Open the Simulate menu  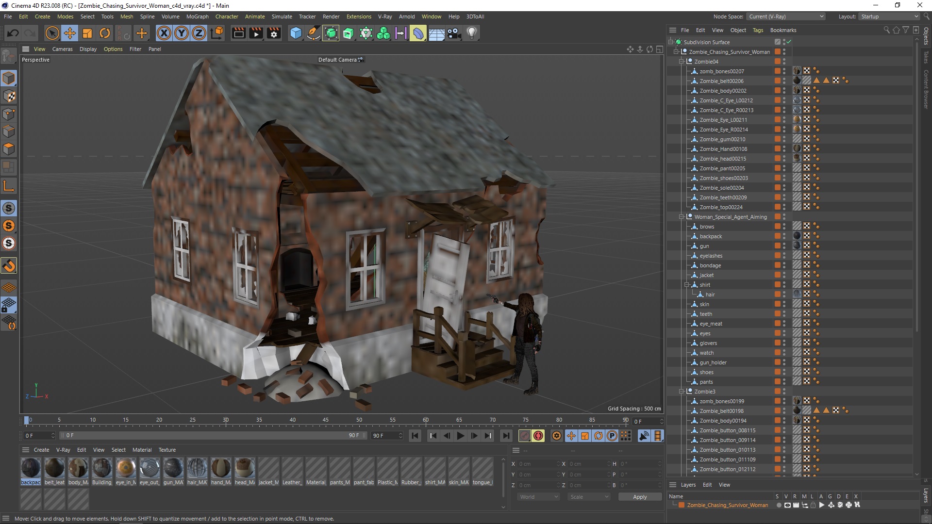click(281, 16)
